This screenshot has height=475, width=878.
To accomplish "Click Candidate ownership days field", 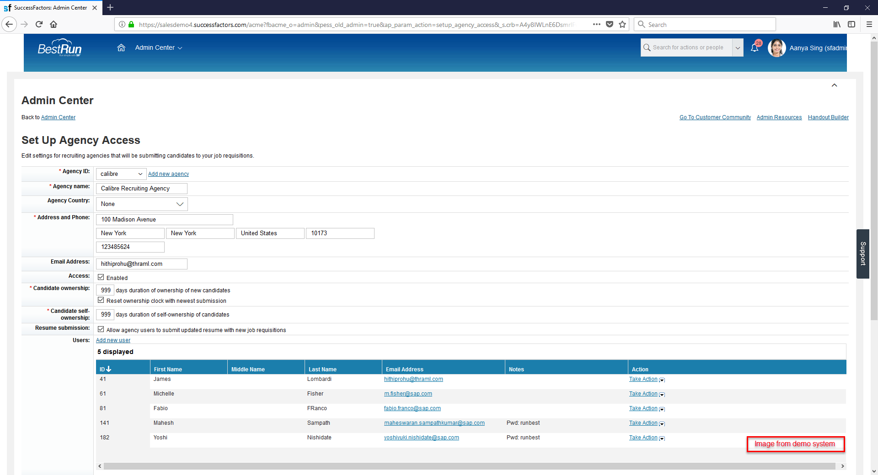I will click(105, 290).
